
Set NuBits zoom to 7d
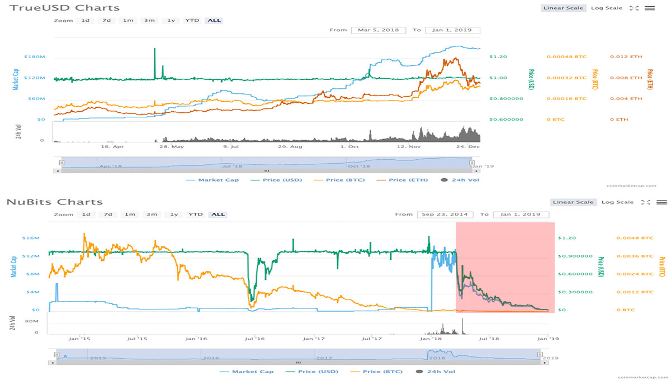pos(108,215)
